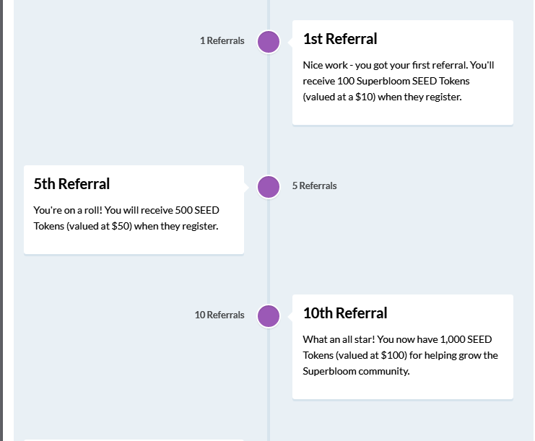Image resolution: width=535 pixels, height=441 pixels.
Task: Click timeline line below the 10 Referrals marker
Action: pyautogui.click(x=269, y=384)
